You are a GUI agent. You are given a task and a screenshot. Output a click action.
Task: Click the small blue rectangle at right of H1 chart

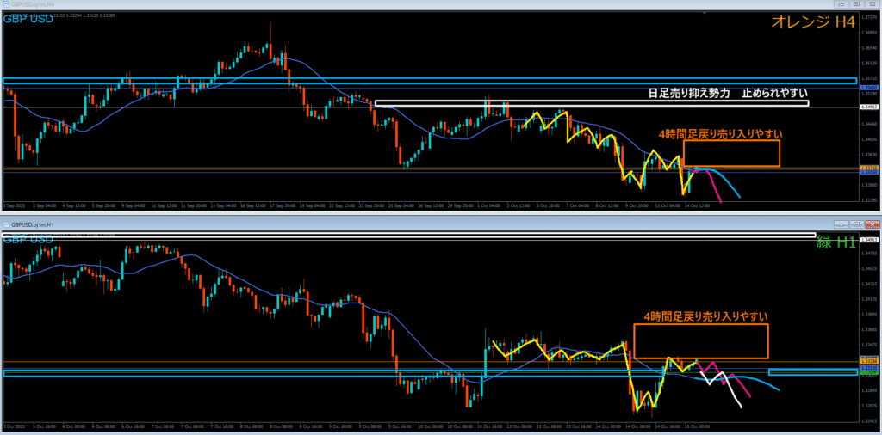click(812, 372)
